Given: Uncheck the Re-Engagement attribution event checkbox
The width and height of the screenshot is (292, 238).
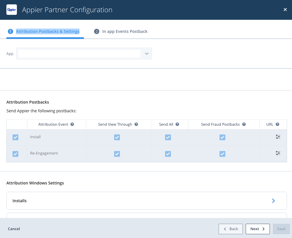Looking at the screenshot, I should [15, 154].
